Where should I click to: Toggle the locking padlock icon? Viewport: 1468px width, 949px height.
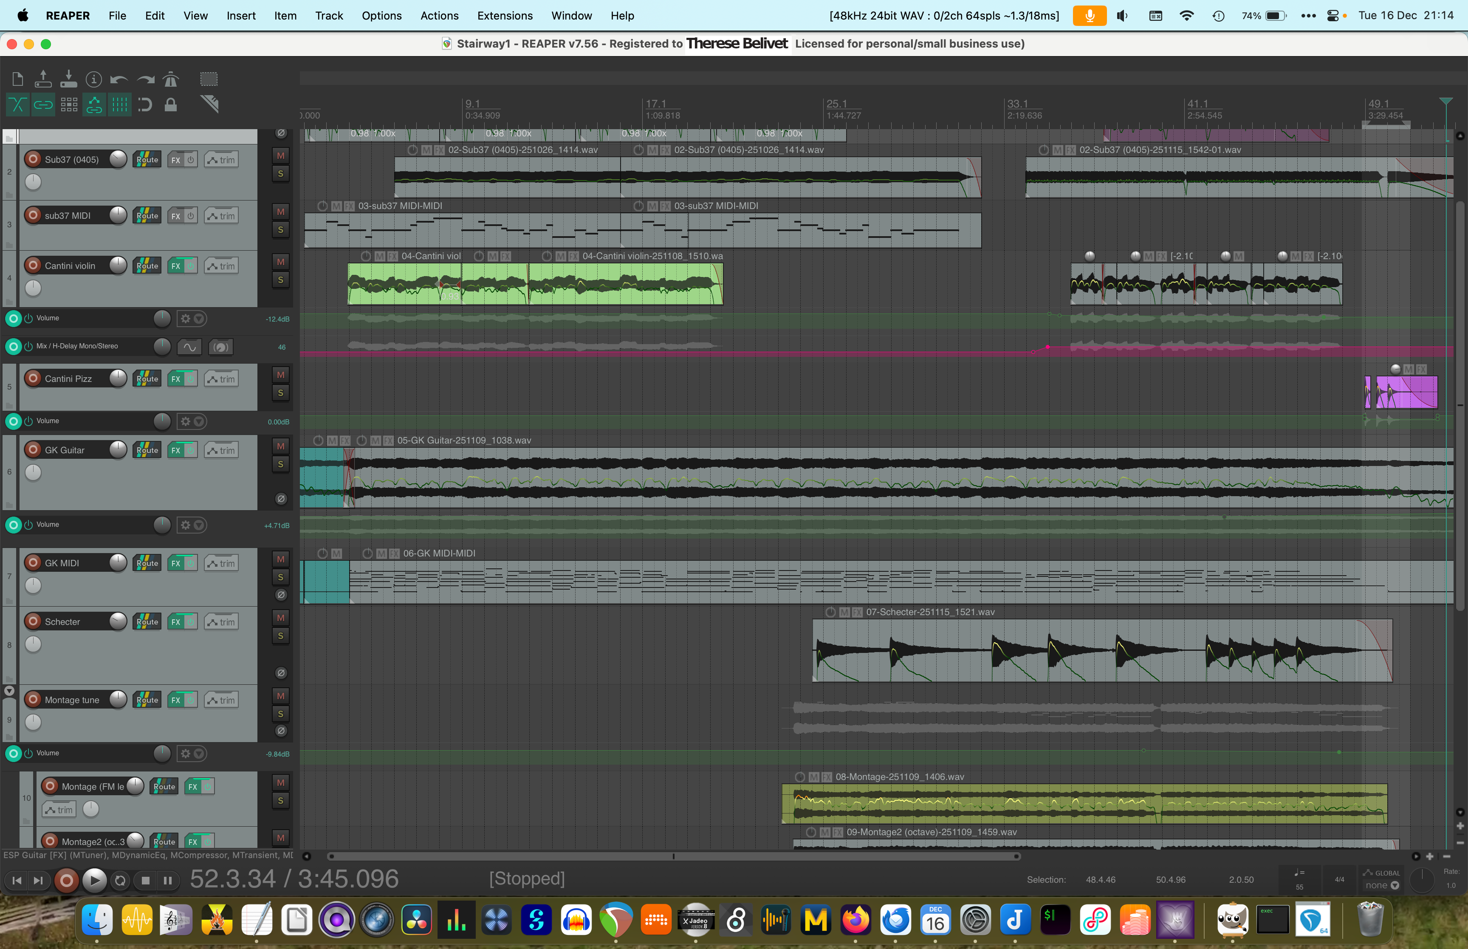coord(171,105)
